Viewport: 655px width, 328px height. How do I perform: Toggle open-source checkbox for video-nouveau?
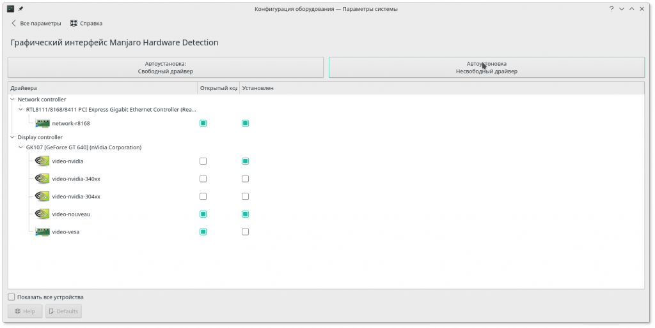pyautogui.click(x=203, y=214)
